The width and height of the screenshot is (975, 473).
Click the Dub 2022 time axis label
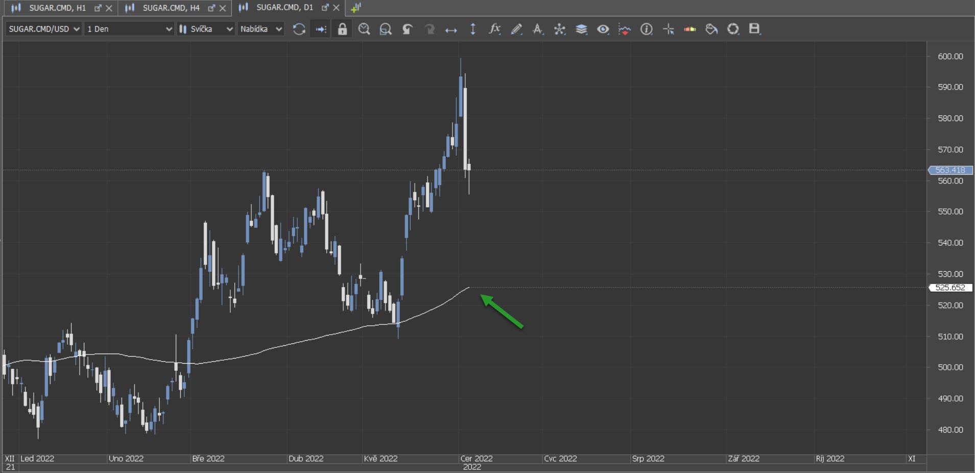306,459
